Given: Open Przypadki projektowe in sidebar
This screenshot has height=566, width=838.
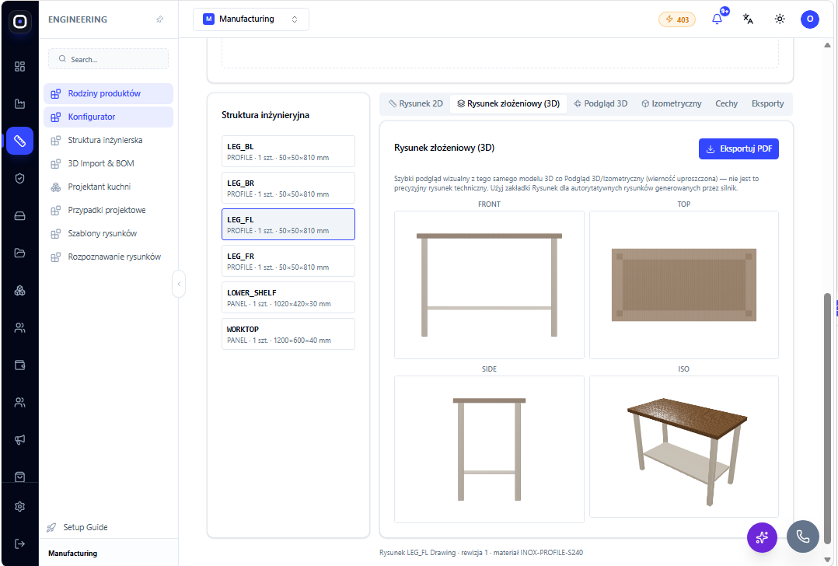Looking at the screenshot, I should pyautogui.click(x=109, y=210).
